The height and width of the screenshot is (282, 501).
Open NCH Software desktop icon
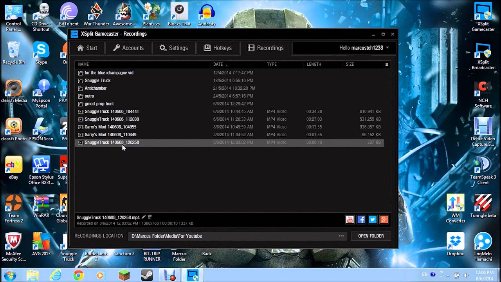click(x=483, y=94)
